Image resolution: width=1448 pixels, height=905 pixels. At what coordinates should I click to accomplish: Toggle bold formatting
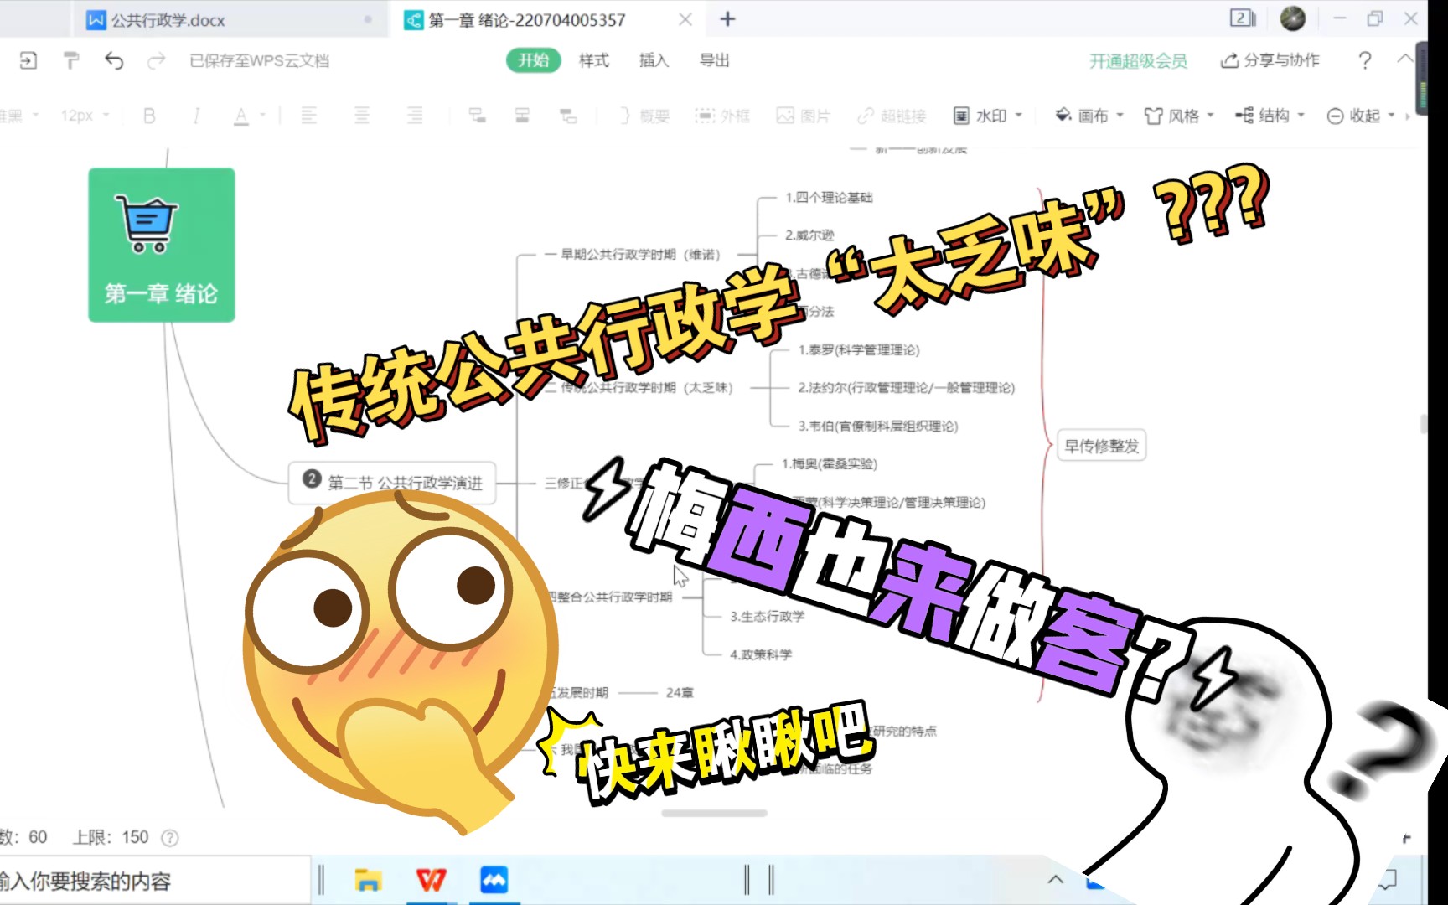(149, 116)
